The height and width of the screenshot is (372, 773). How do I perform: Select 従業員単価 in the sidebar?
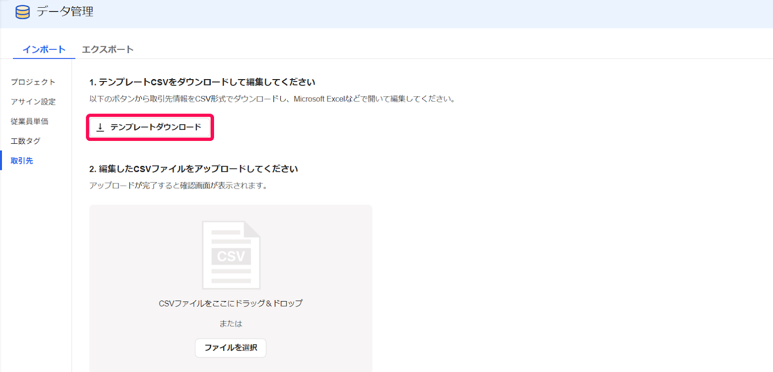29,122
